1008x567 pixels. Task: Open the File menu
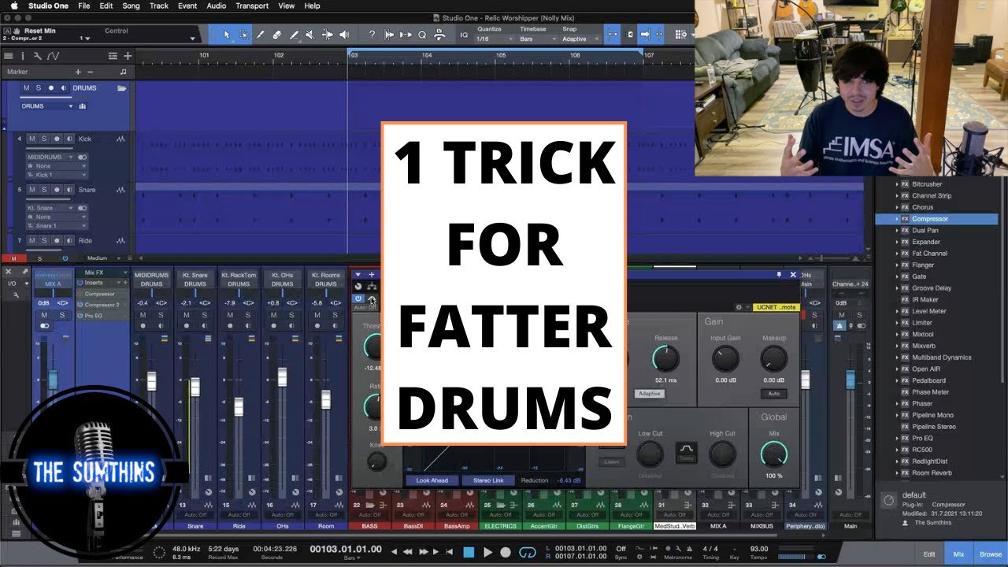click(83, 6)
